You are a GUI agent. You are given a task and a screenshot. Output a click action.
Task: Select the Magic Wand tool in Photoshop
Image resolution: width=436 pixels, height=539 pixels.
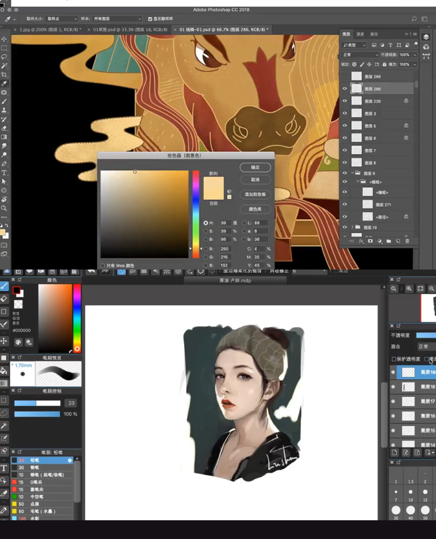4,66
